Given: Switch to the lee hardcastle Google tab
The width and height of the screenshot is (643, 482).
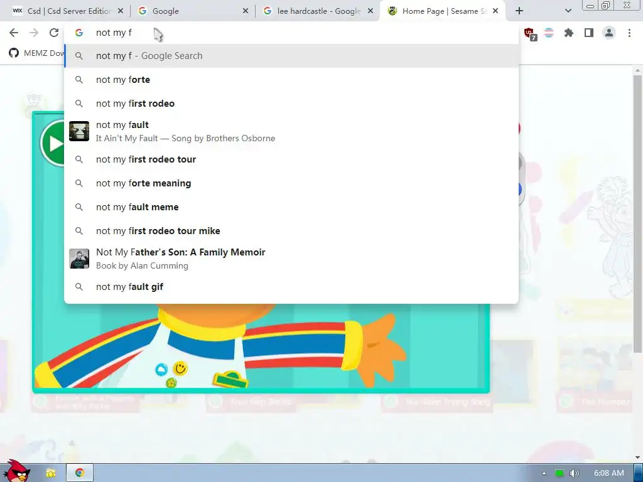Looking at the screenshot, I should [318, 11].
